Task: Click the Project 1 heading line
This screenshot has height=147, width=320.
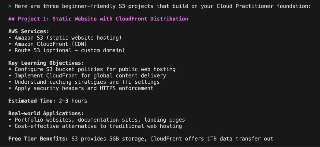Action: click(98, 19)
